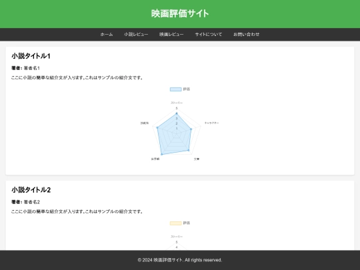
Task: Click the ストーリー axis label in the blue chart
Action: tap(177, 103)
